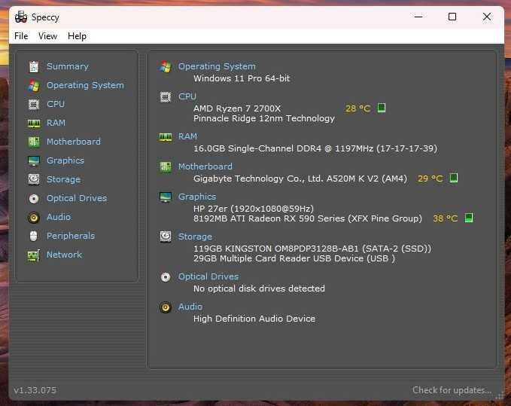The image size is (511, 406).
Task: Click 'High Definition Audio Device' text
Action: 254,319
